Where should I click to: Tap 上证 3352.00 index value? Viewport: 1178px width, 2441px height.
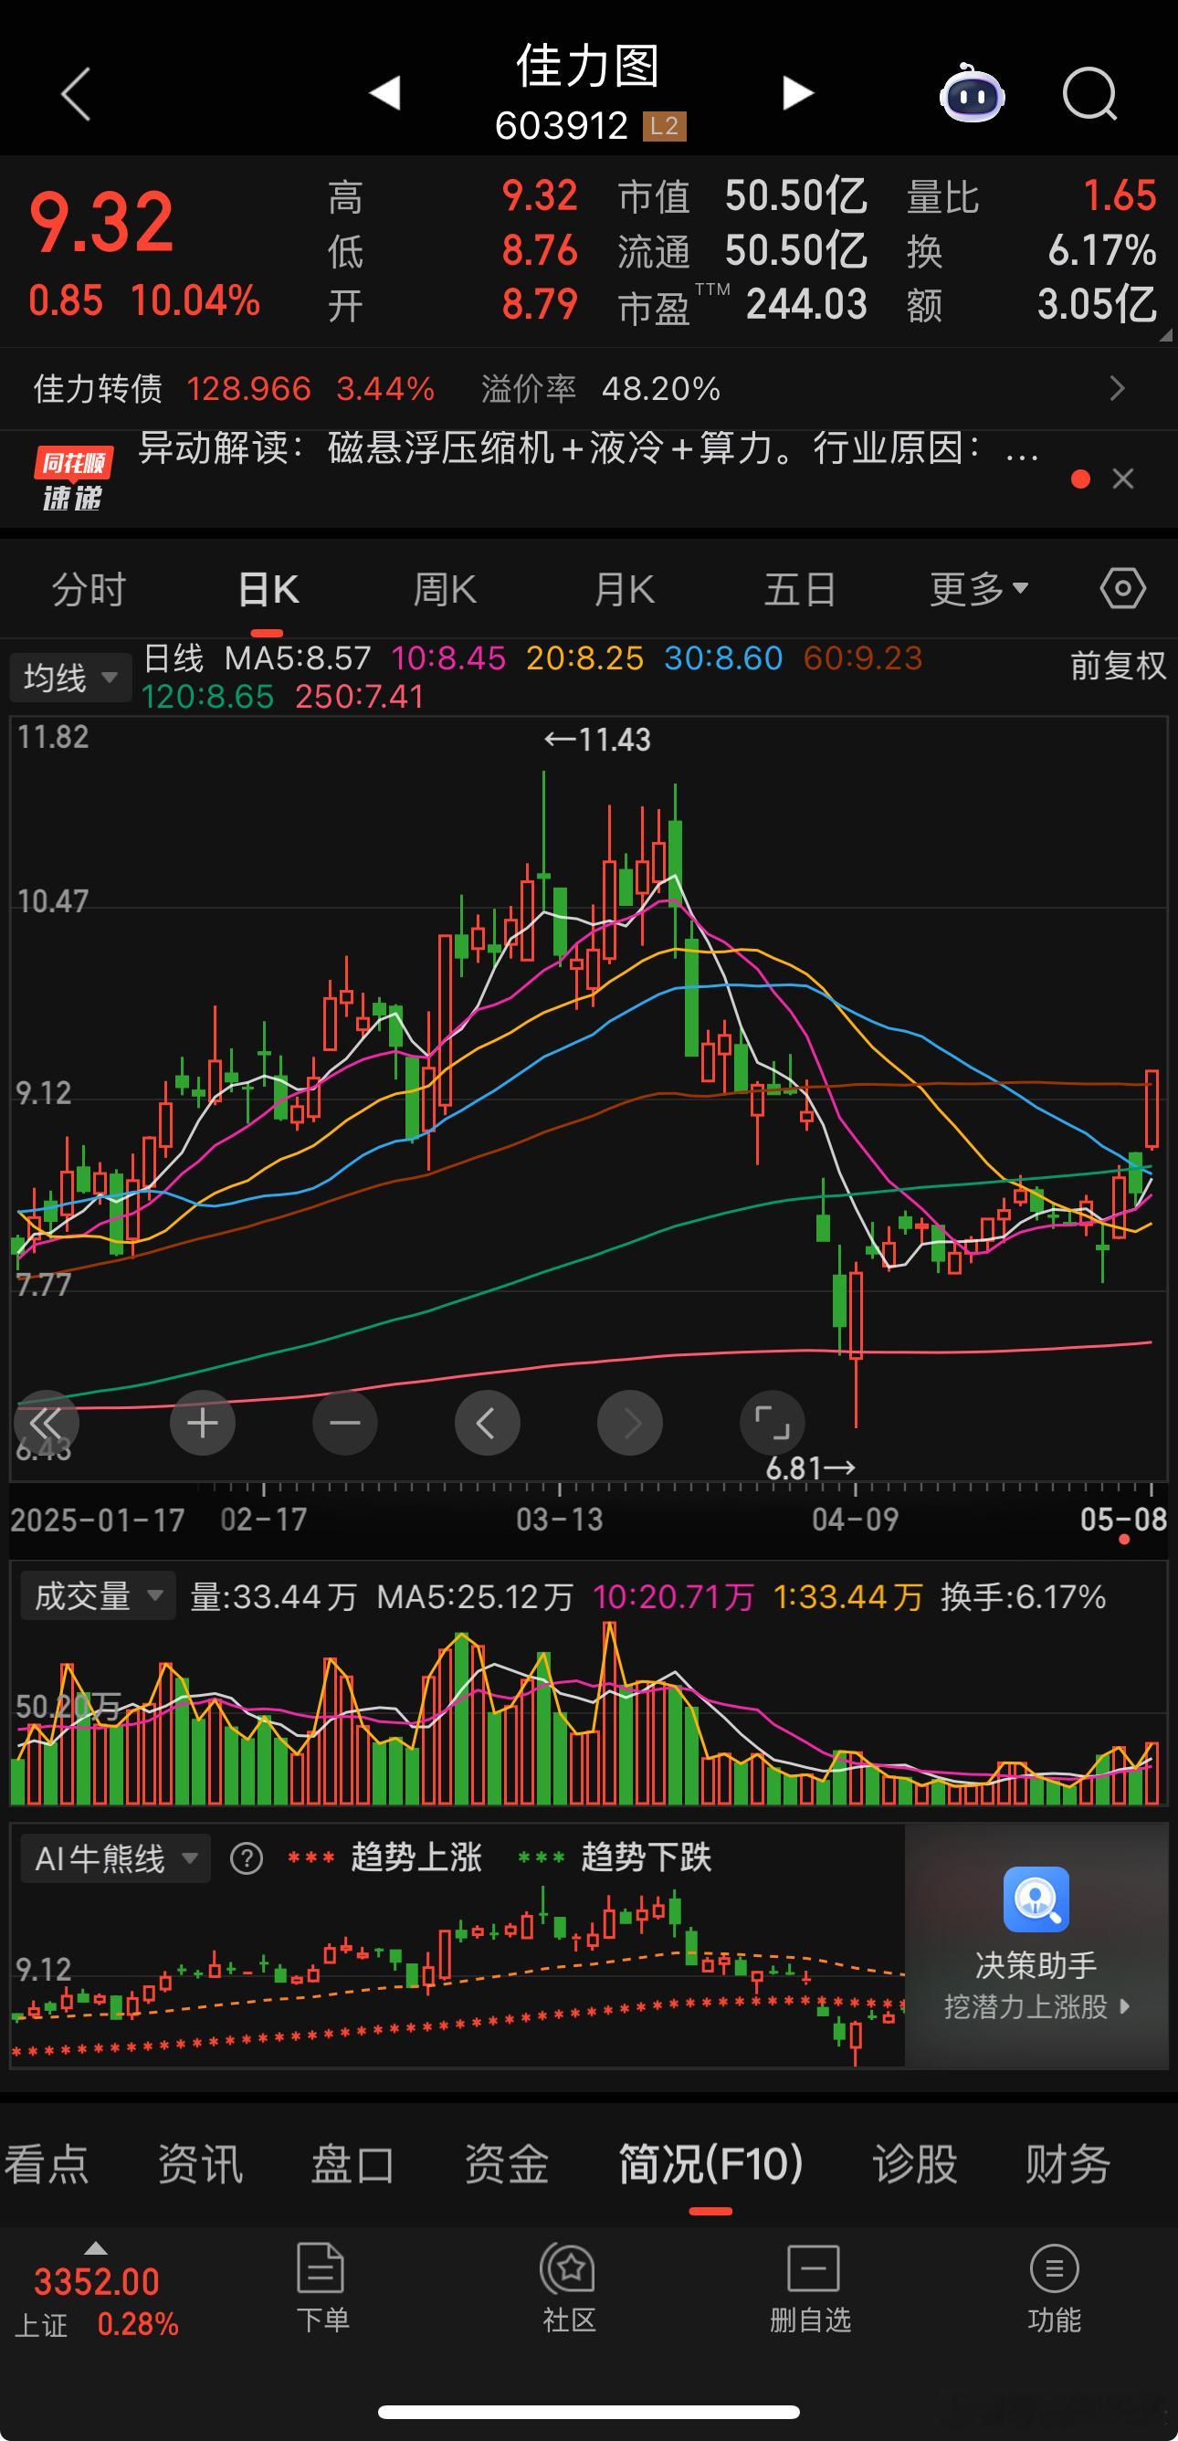click(x=97, y=2282)
